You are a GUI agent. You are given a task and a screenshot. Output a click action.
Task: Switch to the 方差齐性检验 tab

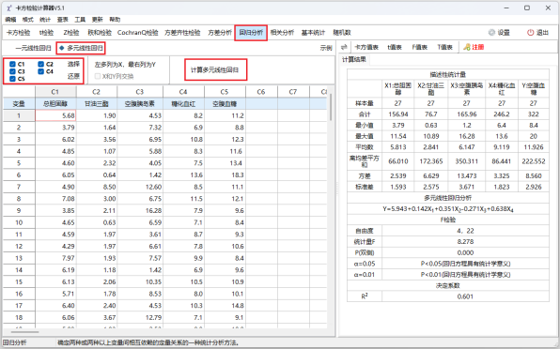click(x=182, y=33)
